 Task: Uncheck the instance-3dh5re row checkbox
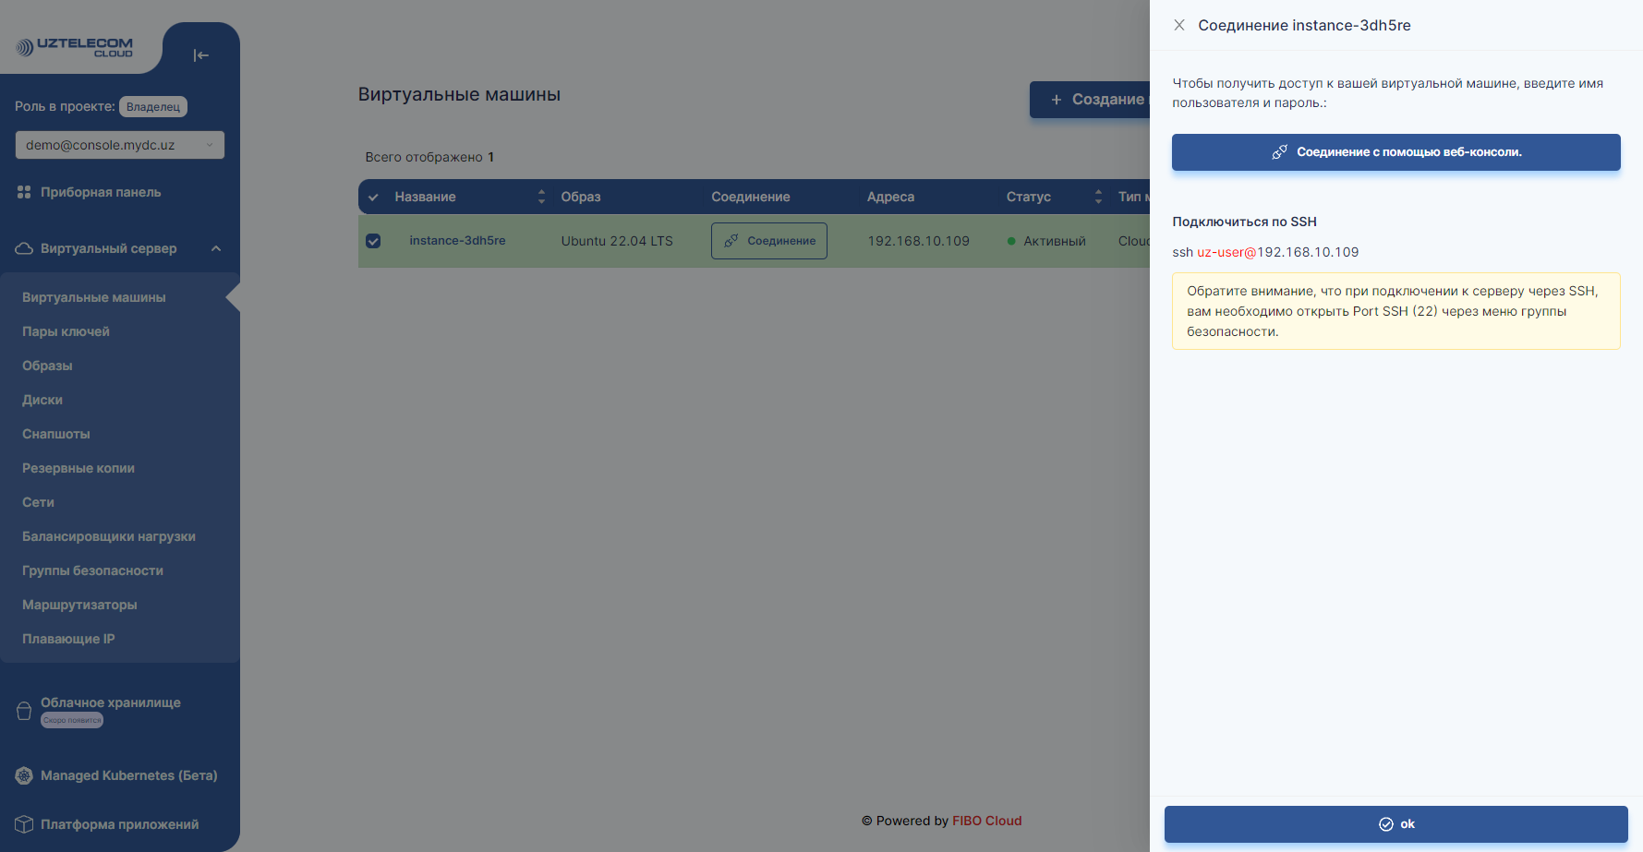pyautogui.click(x=373, y=240)
